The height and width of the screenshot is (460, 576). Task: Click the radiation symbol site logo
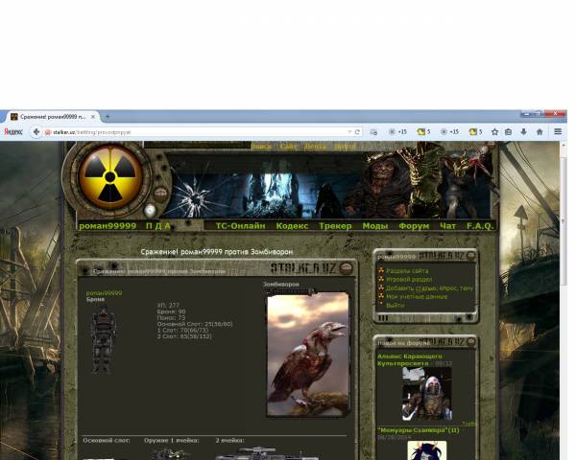point(109,177)
